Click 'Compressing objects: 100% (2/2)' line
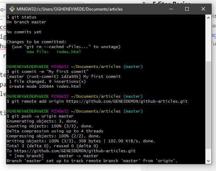This screenshot has width=216, height=171. 53,136
